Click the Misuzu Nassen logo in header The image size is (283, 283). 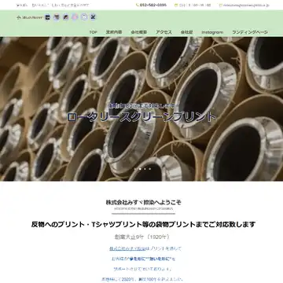click(30, 17)
